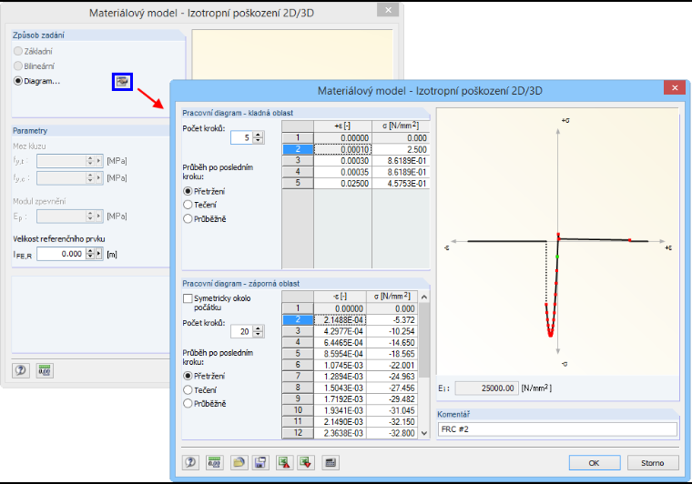Open units and decimals in front dialog
The height and width of the screenshot is (484, 692).
215,462
